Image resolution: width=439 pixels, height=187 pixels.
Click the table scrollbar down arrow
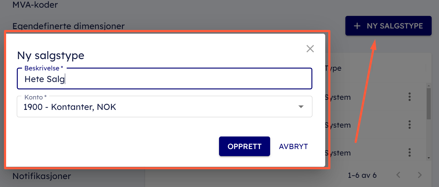click(x=429, y=158)
